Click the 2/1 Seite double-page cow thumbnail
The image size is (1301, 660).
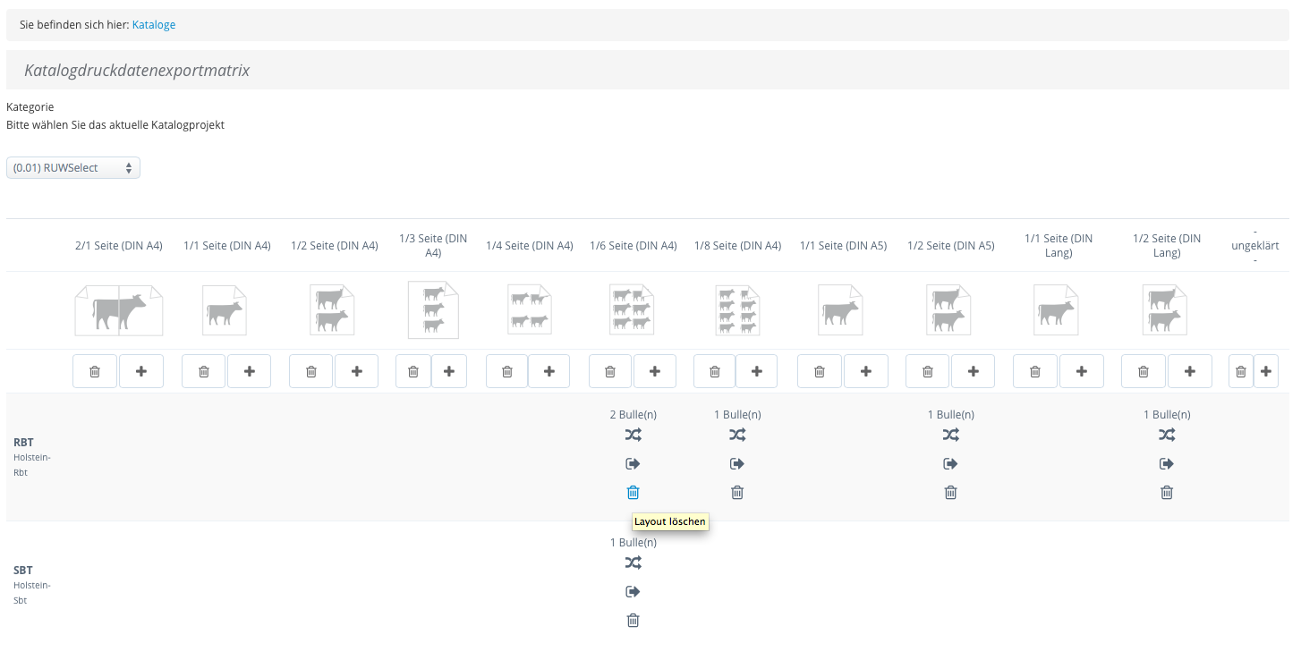pyautogui.click(x=119, y=310)
